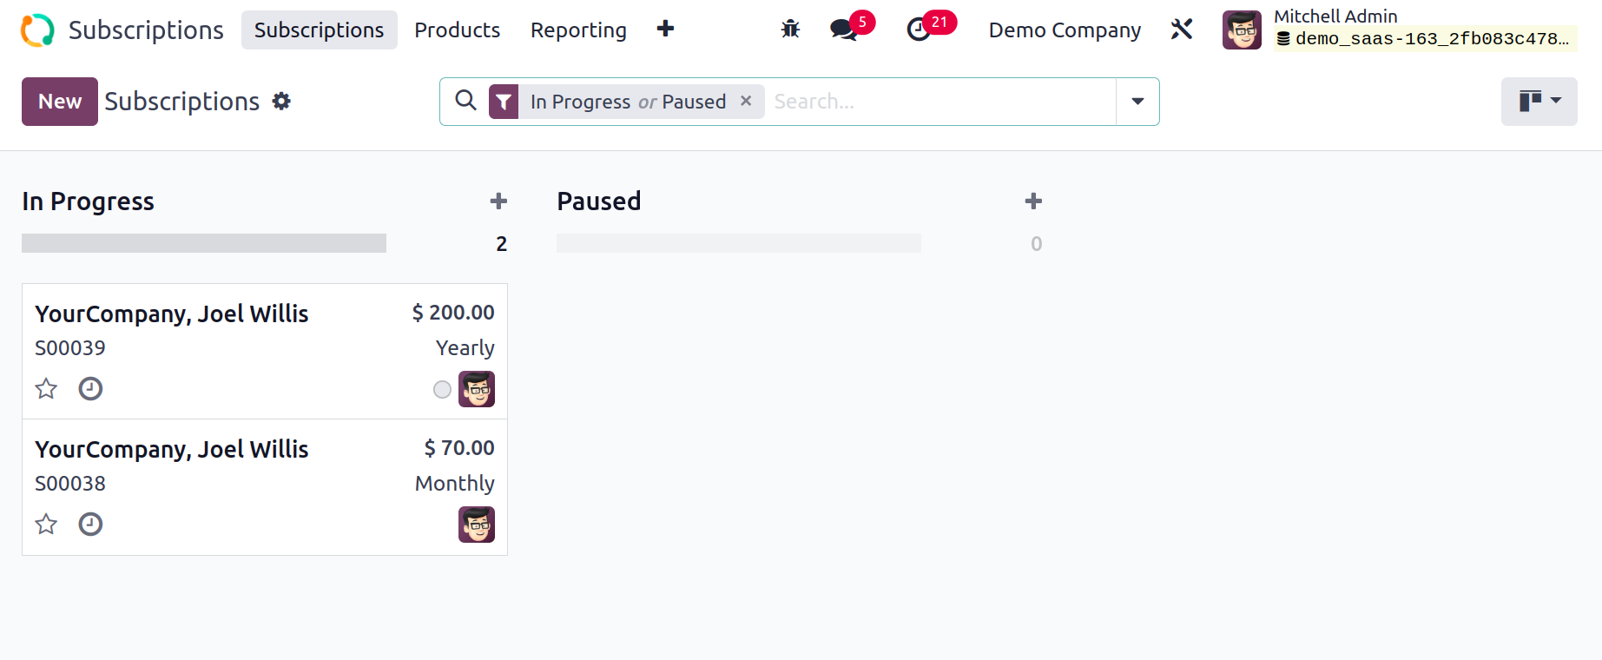This screenshot has height=660, width=1602.
Task: Open the debug bug icon menu
Action: click(790, 30)
